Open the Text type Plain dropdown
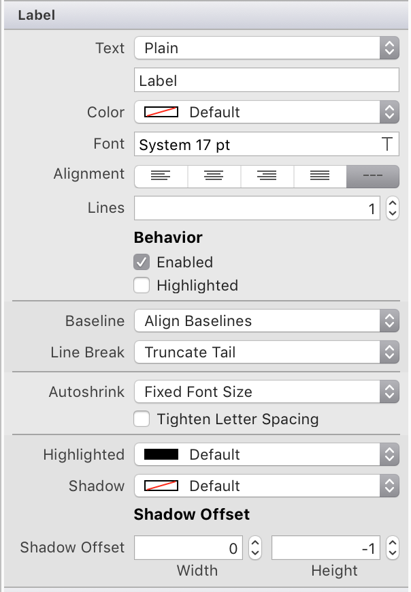This screenshot has height=592, width=411. pos(266,48)
